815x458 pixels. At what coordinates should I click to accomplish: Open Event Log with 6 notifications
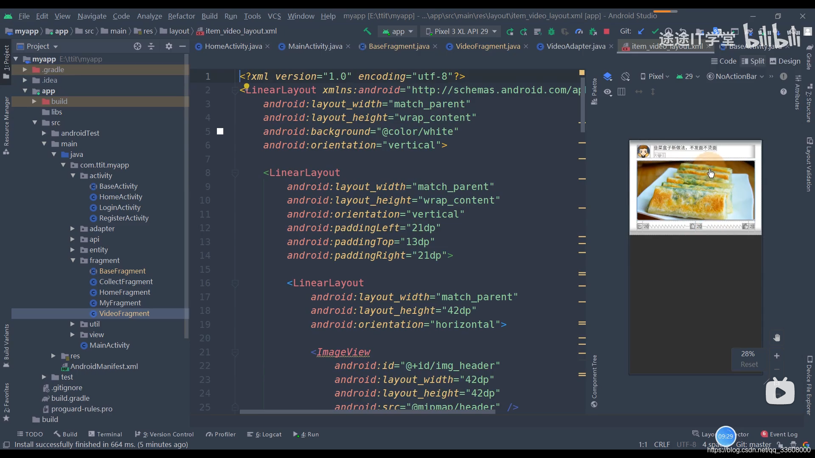[779, 434]
